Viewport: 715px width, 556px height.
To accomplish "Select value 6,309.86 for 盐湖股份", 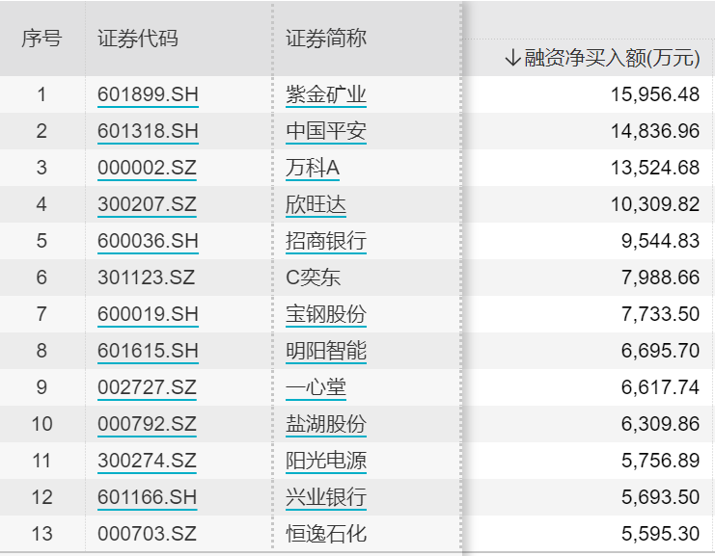I will [x=660, y=424].
